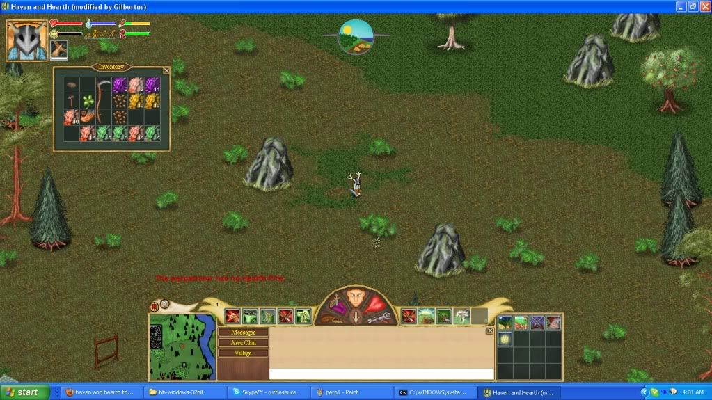The width and height of the screenshot is (712, 400).
Task: Click the red sword icon on the right belt
Action: tap(409, 316)
